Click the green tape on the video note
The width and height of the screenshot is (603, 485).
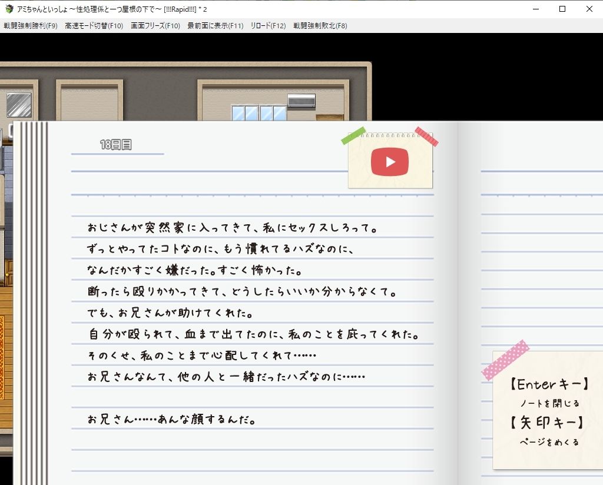(353, 136)
